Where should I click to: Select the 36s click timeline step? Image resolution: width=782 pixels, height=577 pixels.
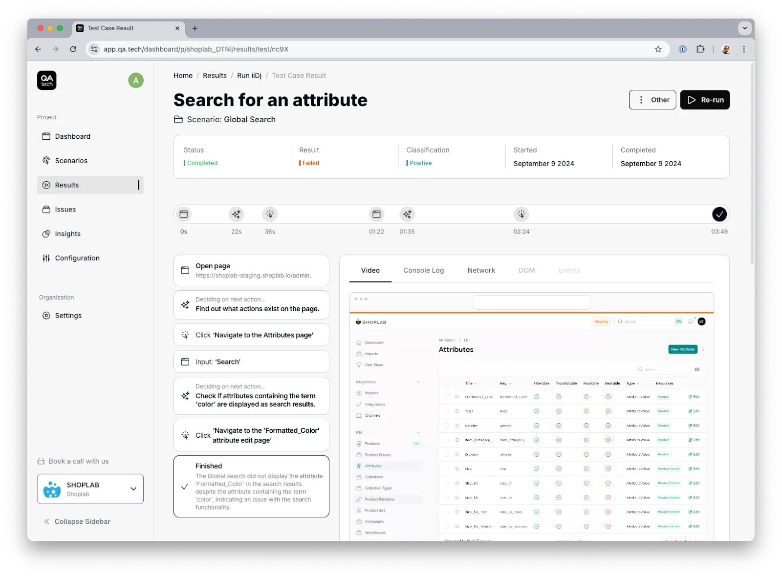[270, 214]
